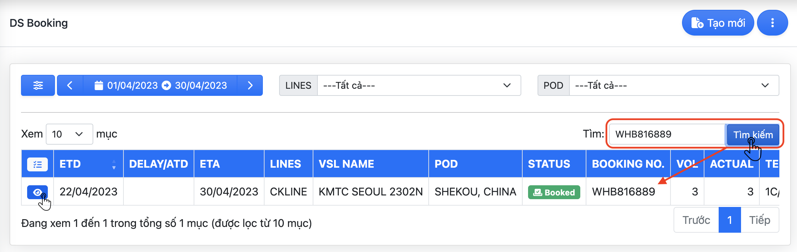This screenshot has height=252, width=797.
Task: Expand the LINES dropdown
Action: [x=419, y=85]
